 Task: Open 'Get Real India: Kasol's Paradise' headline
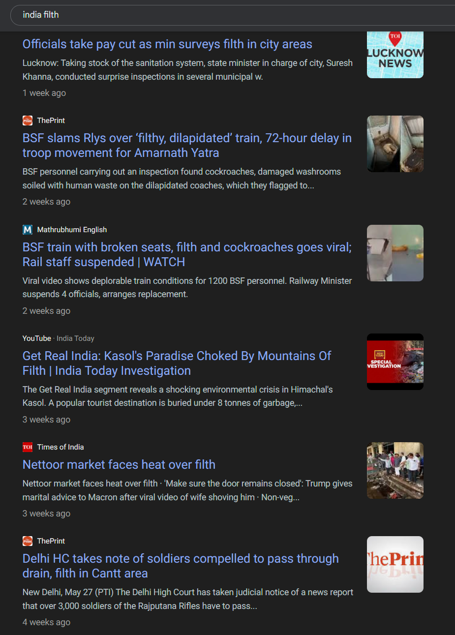[177, 363]
